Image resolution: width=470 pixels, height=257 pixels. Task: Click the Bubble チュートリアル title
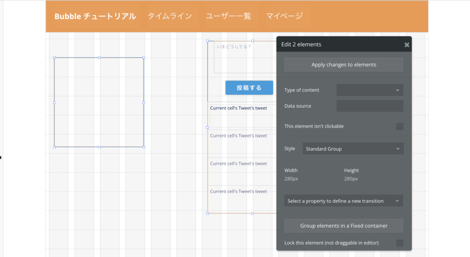click(x=95, y=16)
